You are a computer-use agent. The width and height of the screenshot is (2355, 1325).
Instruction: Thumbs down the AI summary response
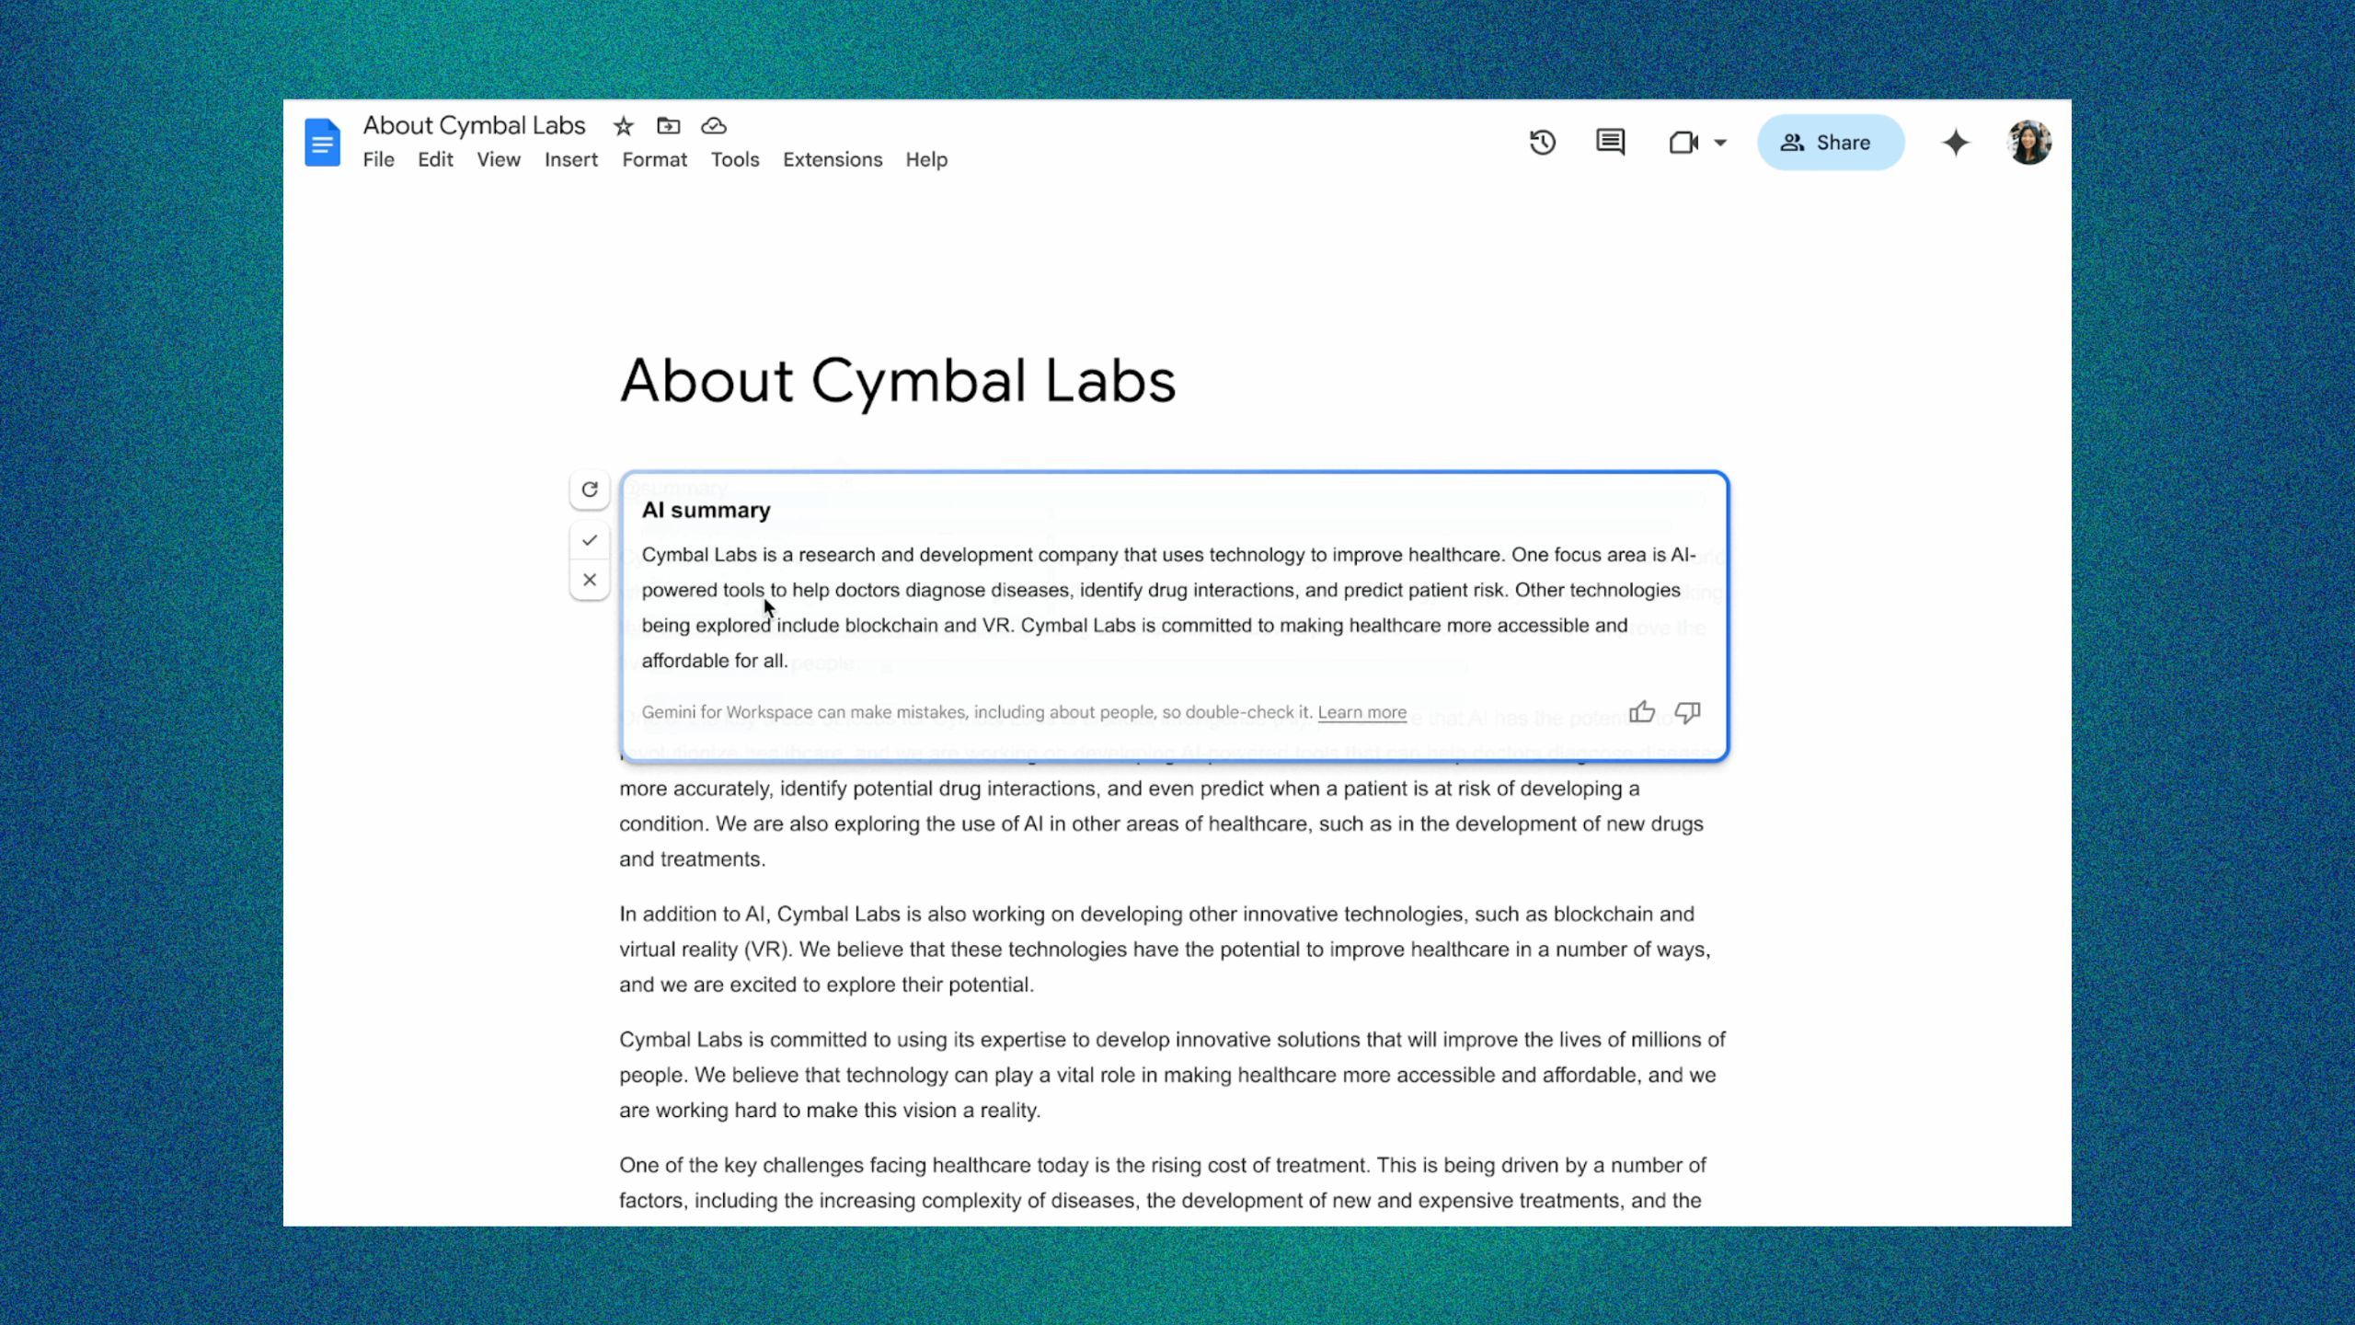point(1687,712)
